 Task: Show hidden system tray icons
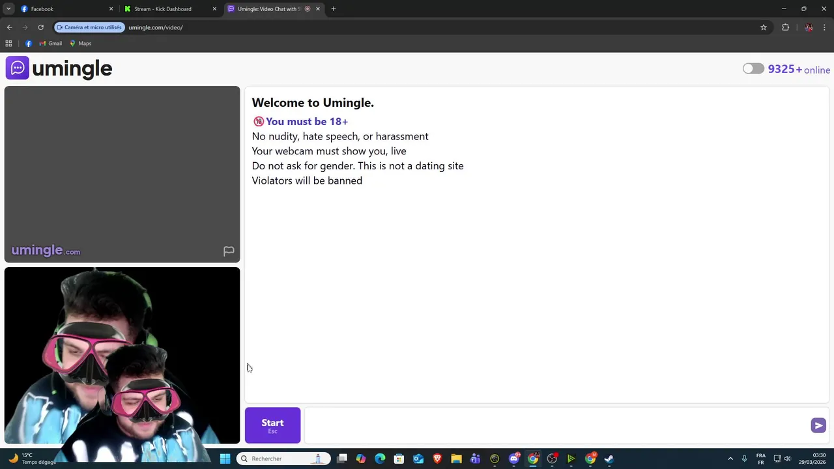tap(730, 459)
